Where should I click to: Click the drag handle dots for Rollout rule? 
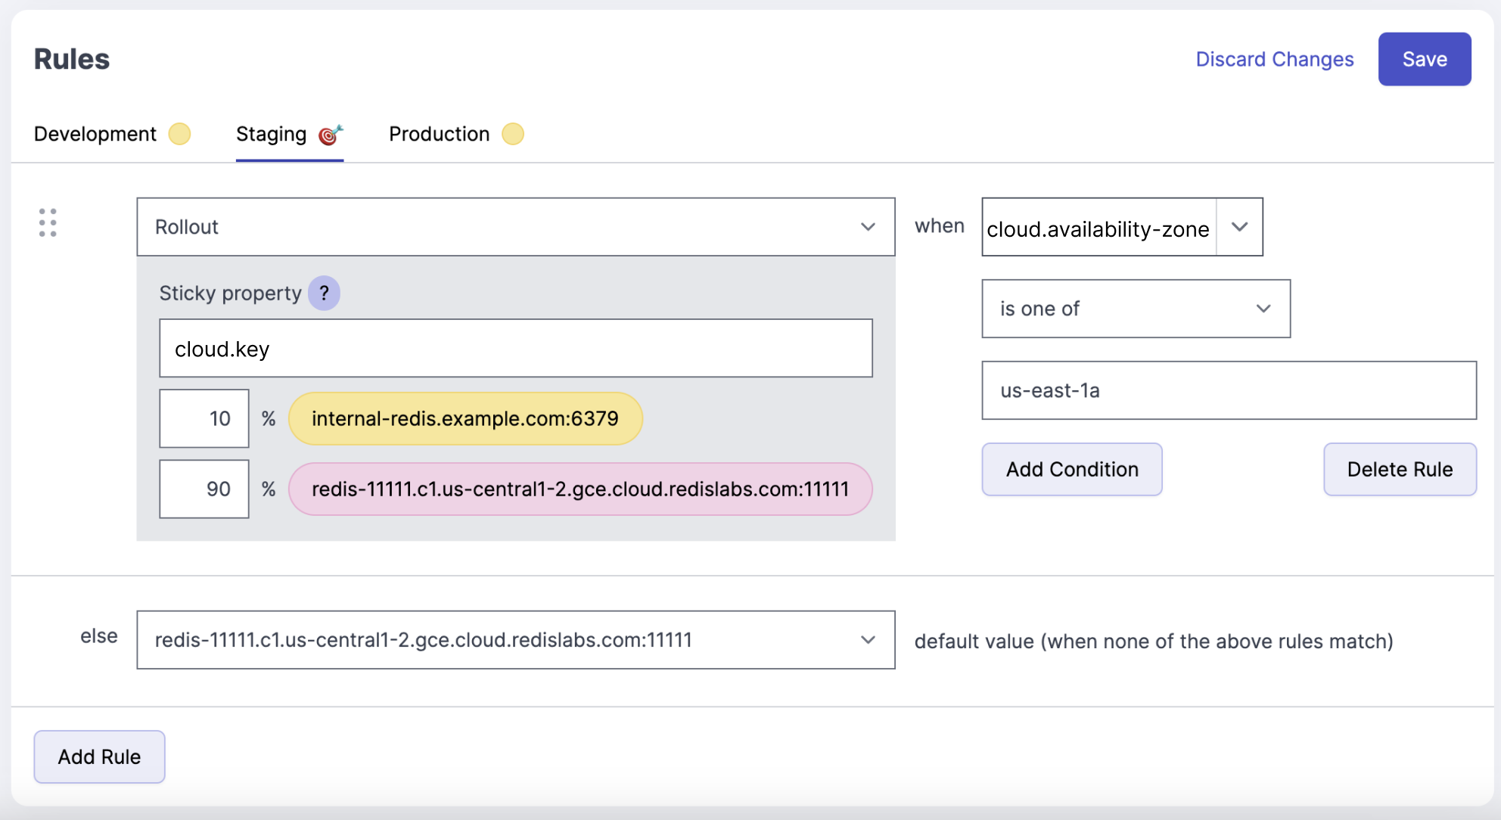(48, 222)
